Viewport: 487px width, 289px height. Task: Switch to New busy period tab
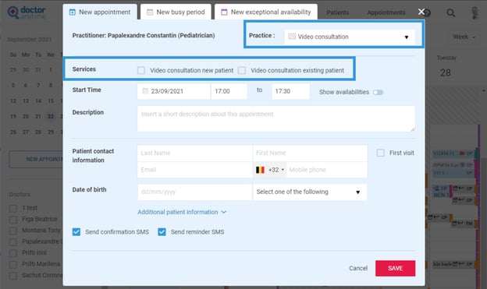click(x=176, y=12)
